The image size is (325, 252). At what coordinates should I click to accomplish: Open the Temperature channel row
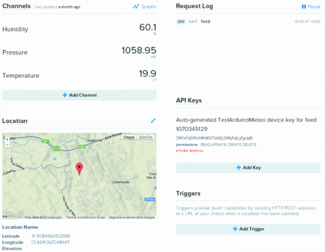[79, 75]
